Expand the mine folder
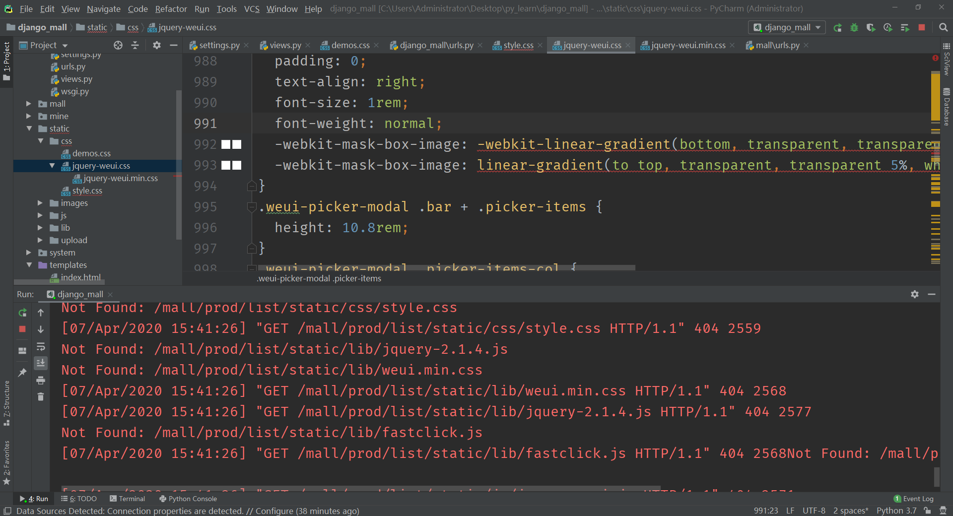 click(28, 116)
